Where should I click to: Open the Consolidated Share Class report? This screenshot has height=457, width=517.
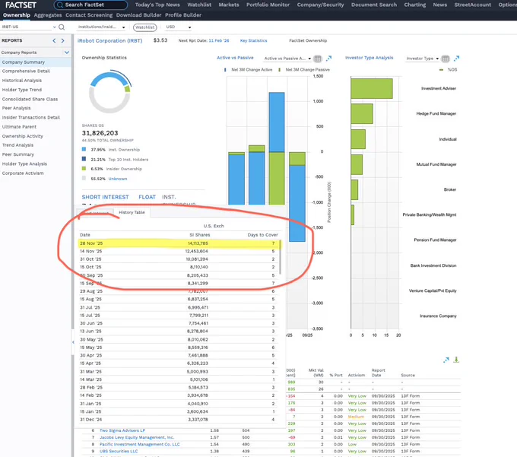point(30,100)
